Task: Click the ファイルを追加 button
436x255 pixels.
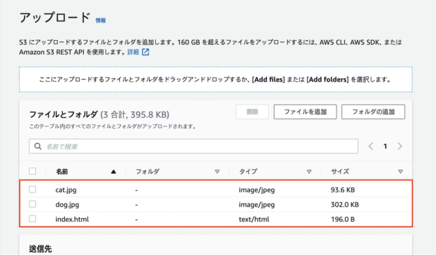Action: (305, 112)
